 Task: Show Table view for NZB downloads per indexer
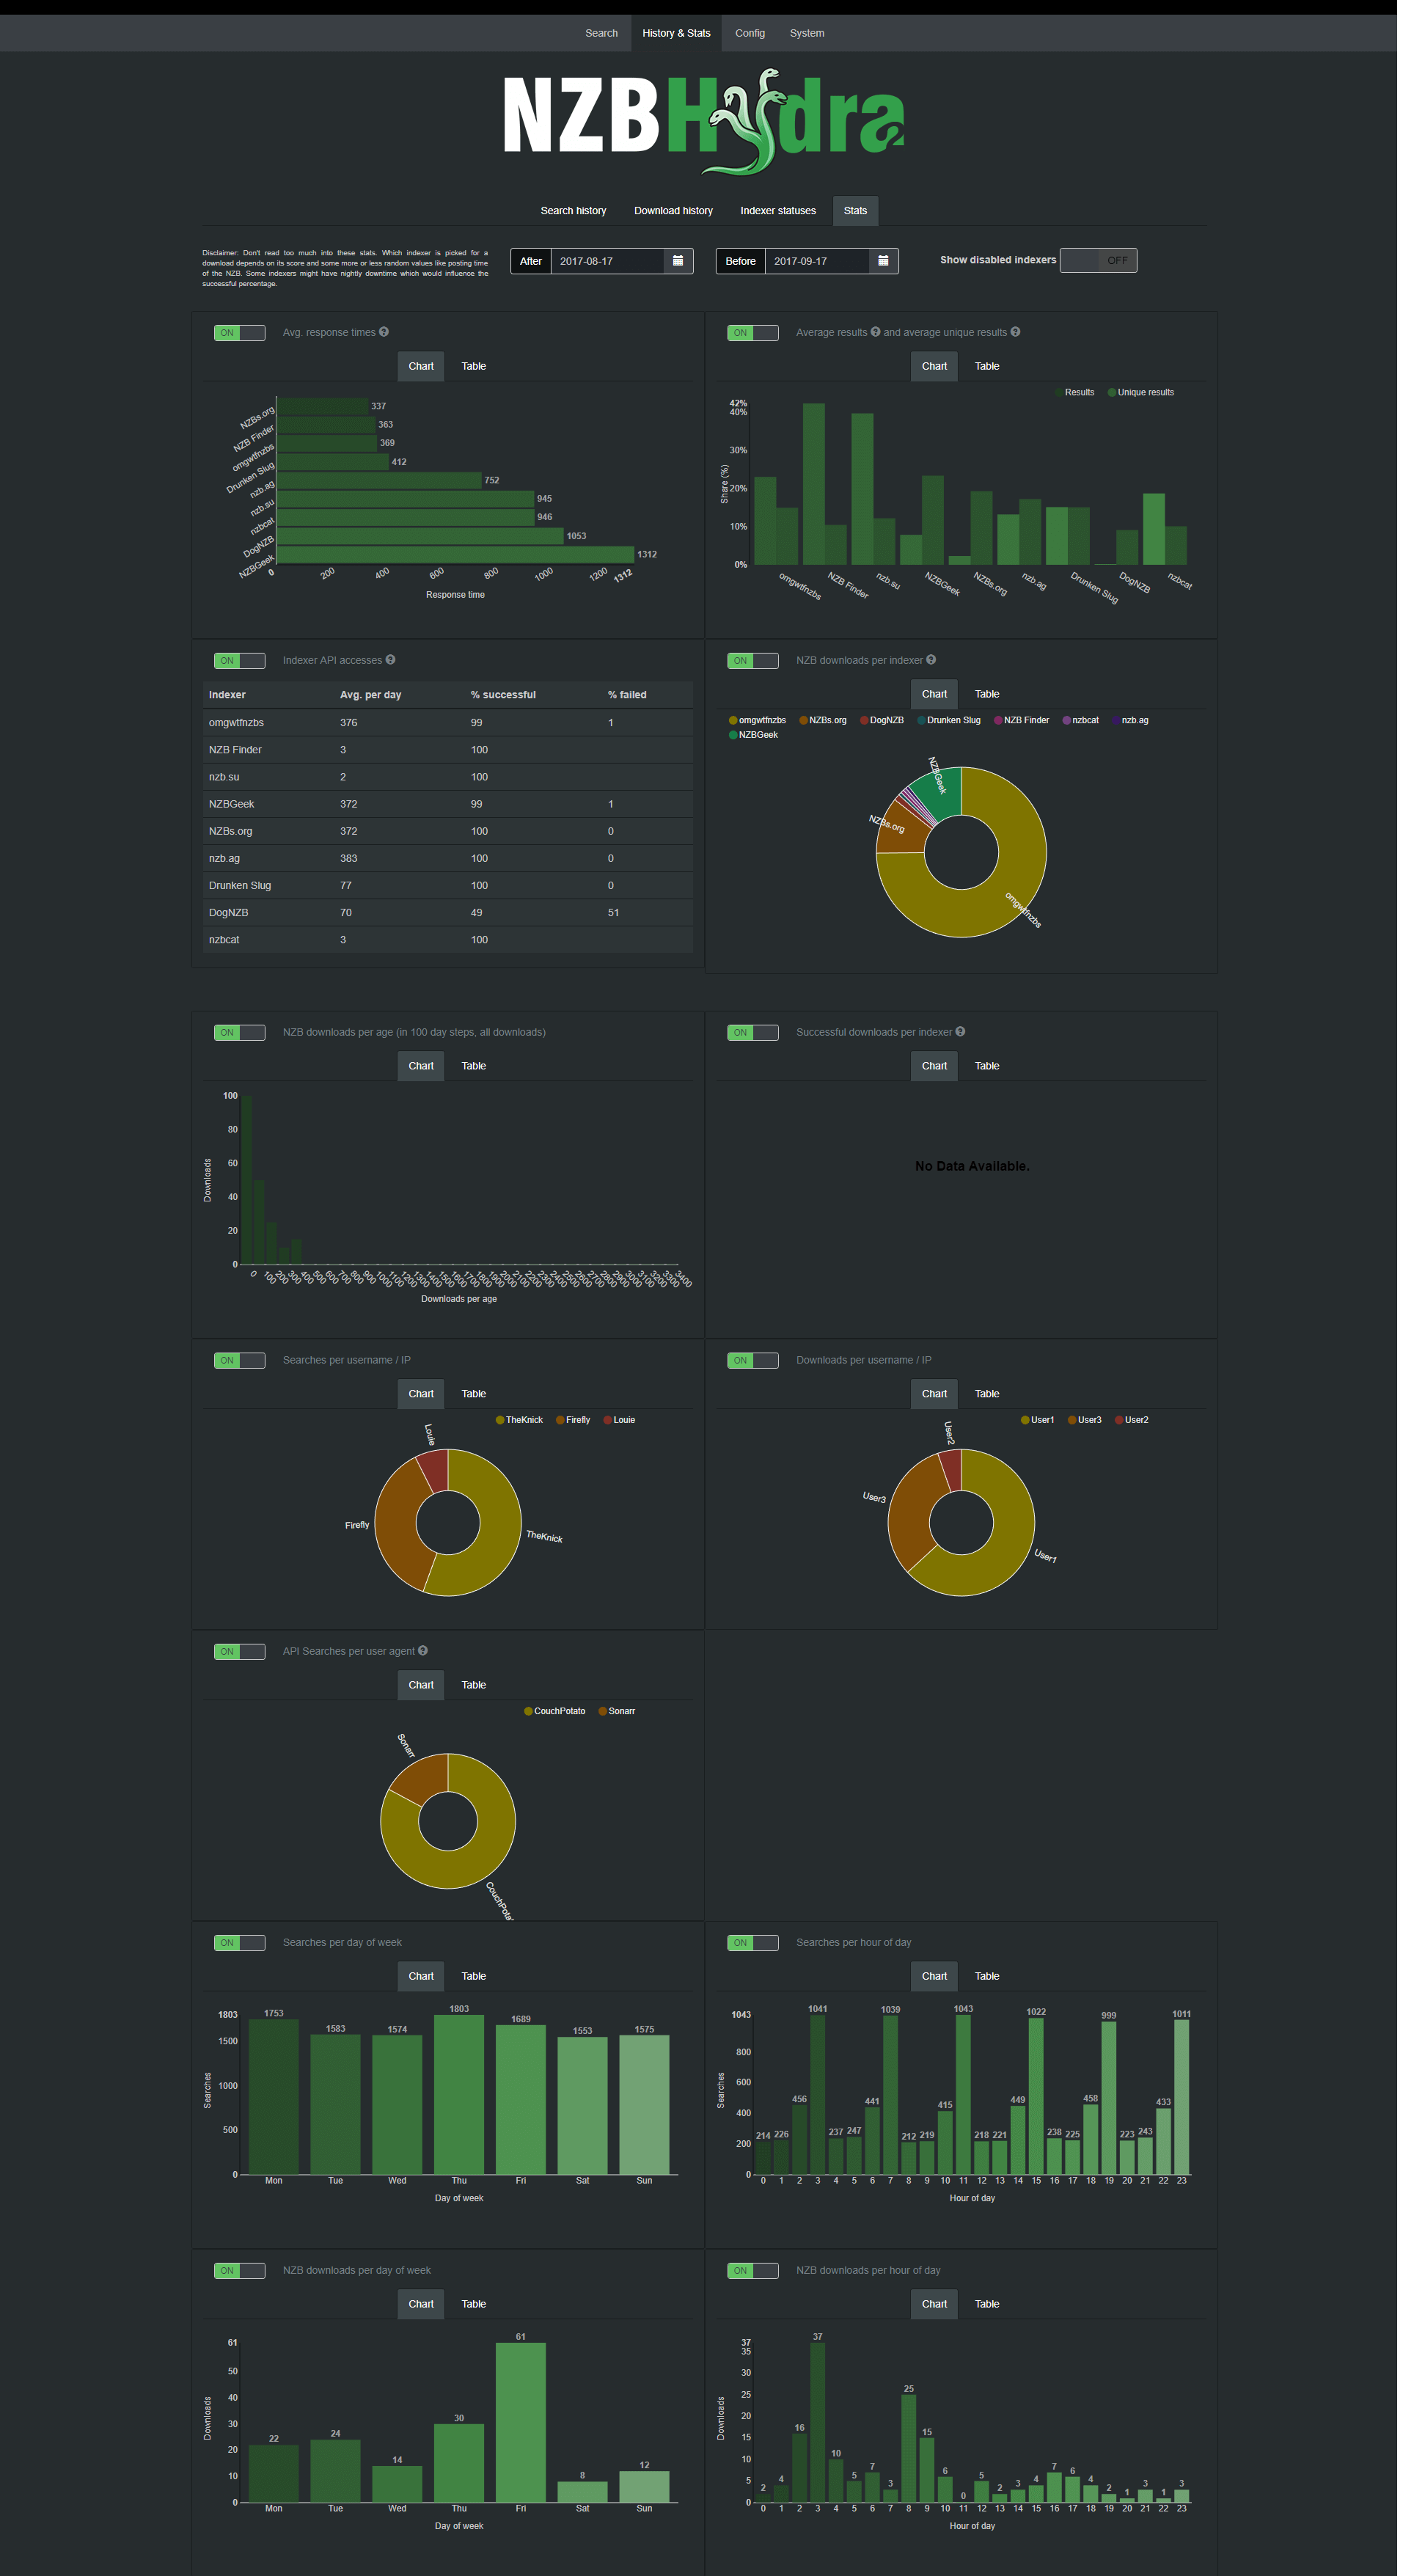coord(987,694)
